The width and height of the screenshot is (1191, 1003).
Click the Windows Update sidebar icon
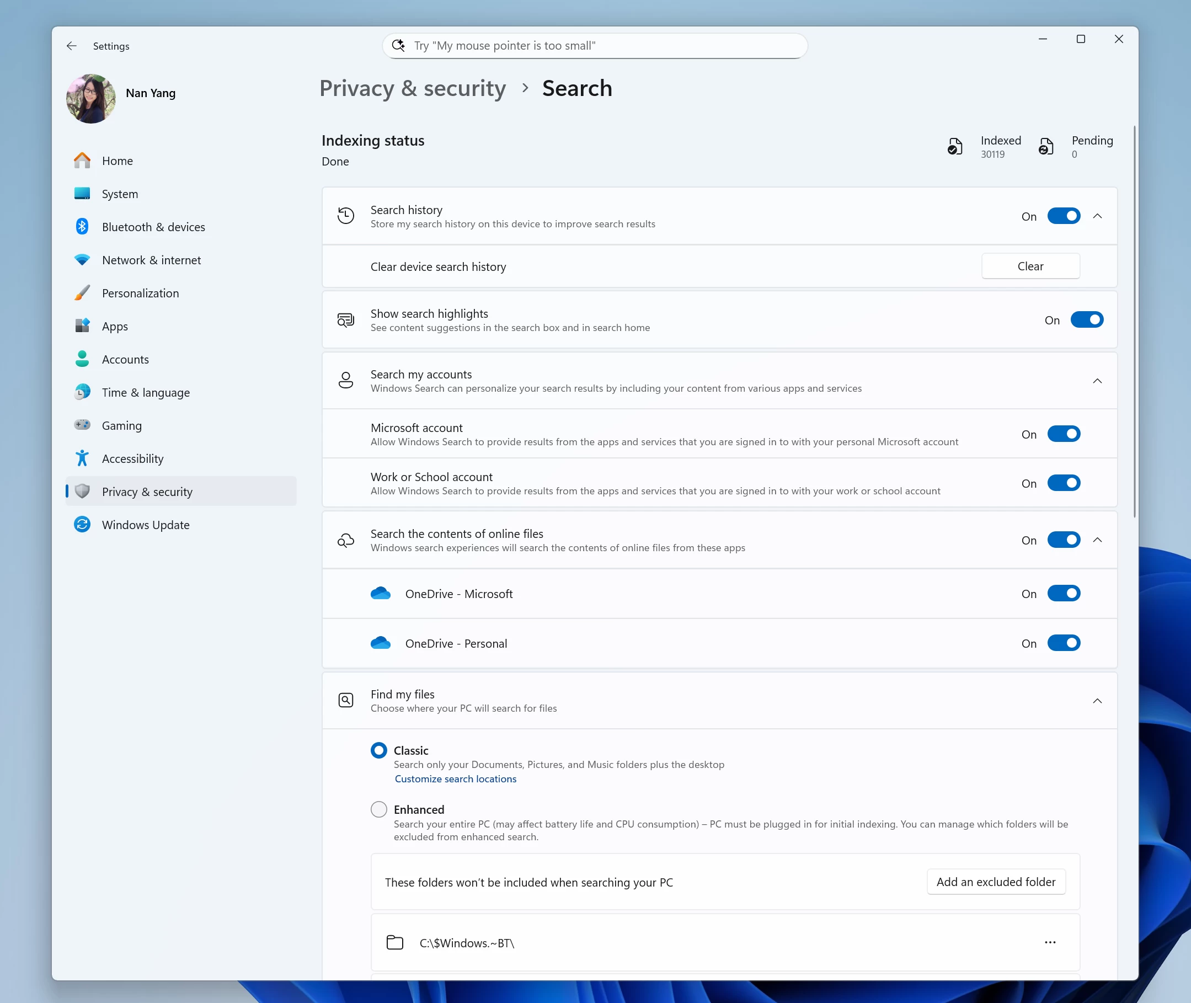pos(82,524)
